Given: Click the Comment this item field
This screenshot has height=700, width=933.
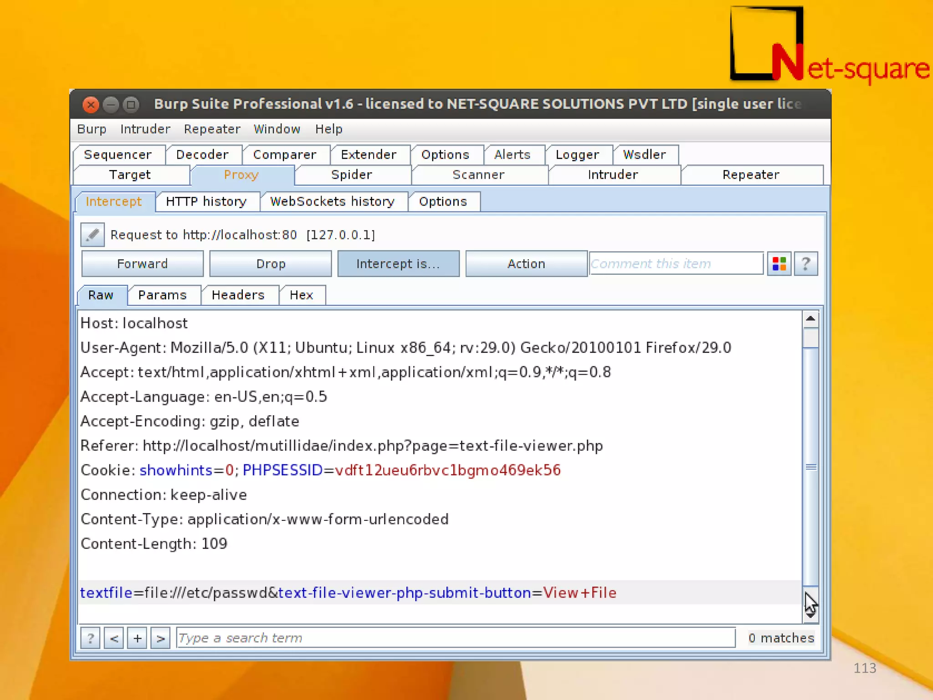Looking at the screenshot, I should [676, 264].
